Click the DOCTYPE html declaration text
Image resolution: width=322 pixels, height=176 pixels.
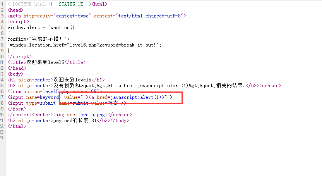(x=28, y=4)
